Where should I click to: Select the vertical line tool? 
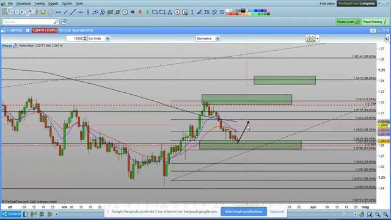[88, 12]
